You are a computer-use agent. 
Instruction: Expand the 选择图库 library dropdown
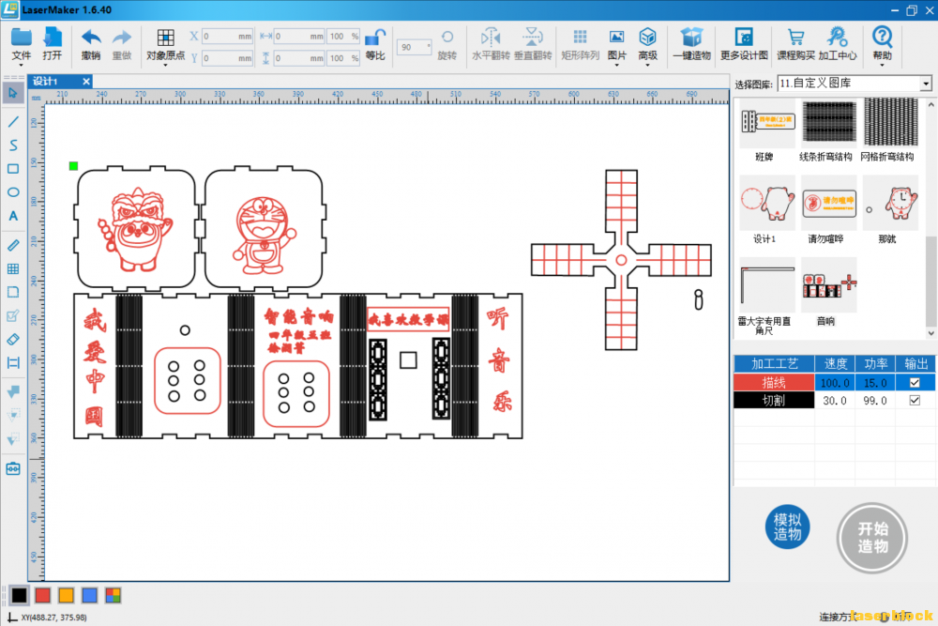coord(926,84)
